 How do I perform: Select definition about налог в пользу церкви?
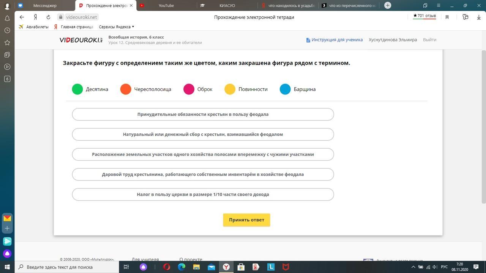203,195
